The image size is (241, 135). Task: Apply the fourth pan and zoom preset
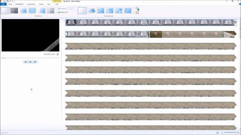click(x=110, y=11)
